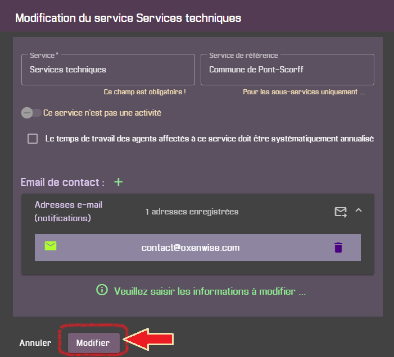Click the 'Le temps de travail des agents' checkbox label
The width and height of the screenshot is (394, 357).
click(209, 139)
